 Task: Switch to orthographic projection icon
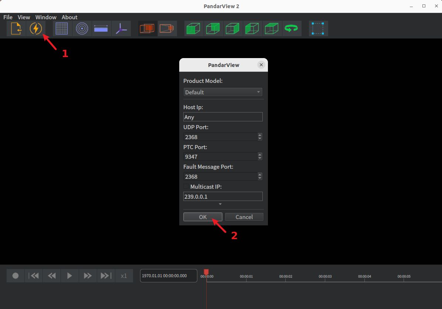pos(147,28)
